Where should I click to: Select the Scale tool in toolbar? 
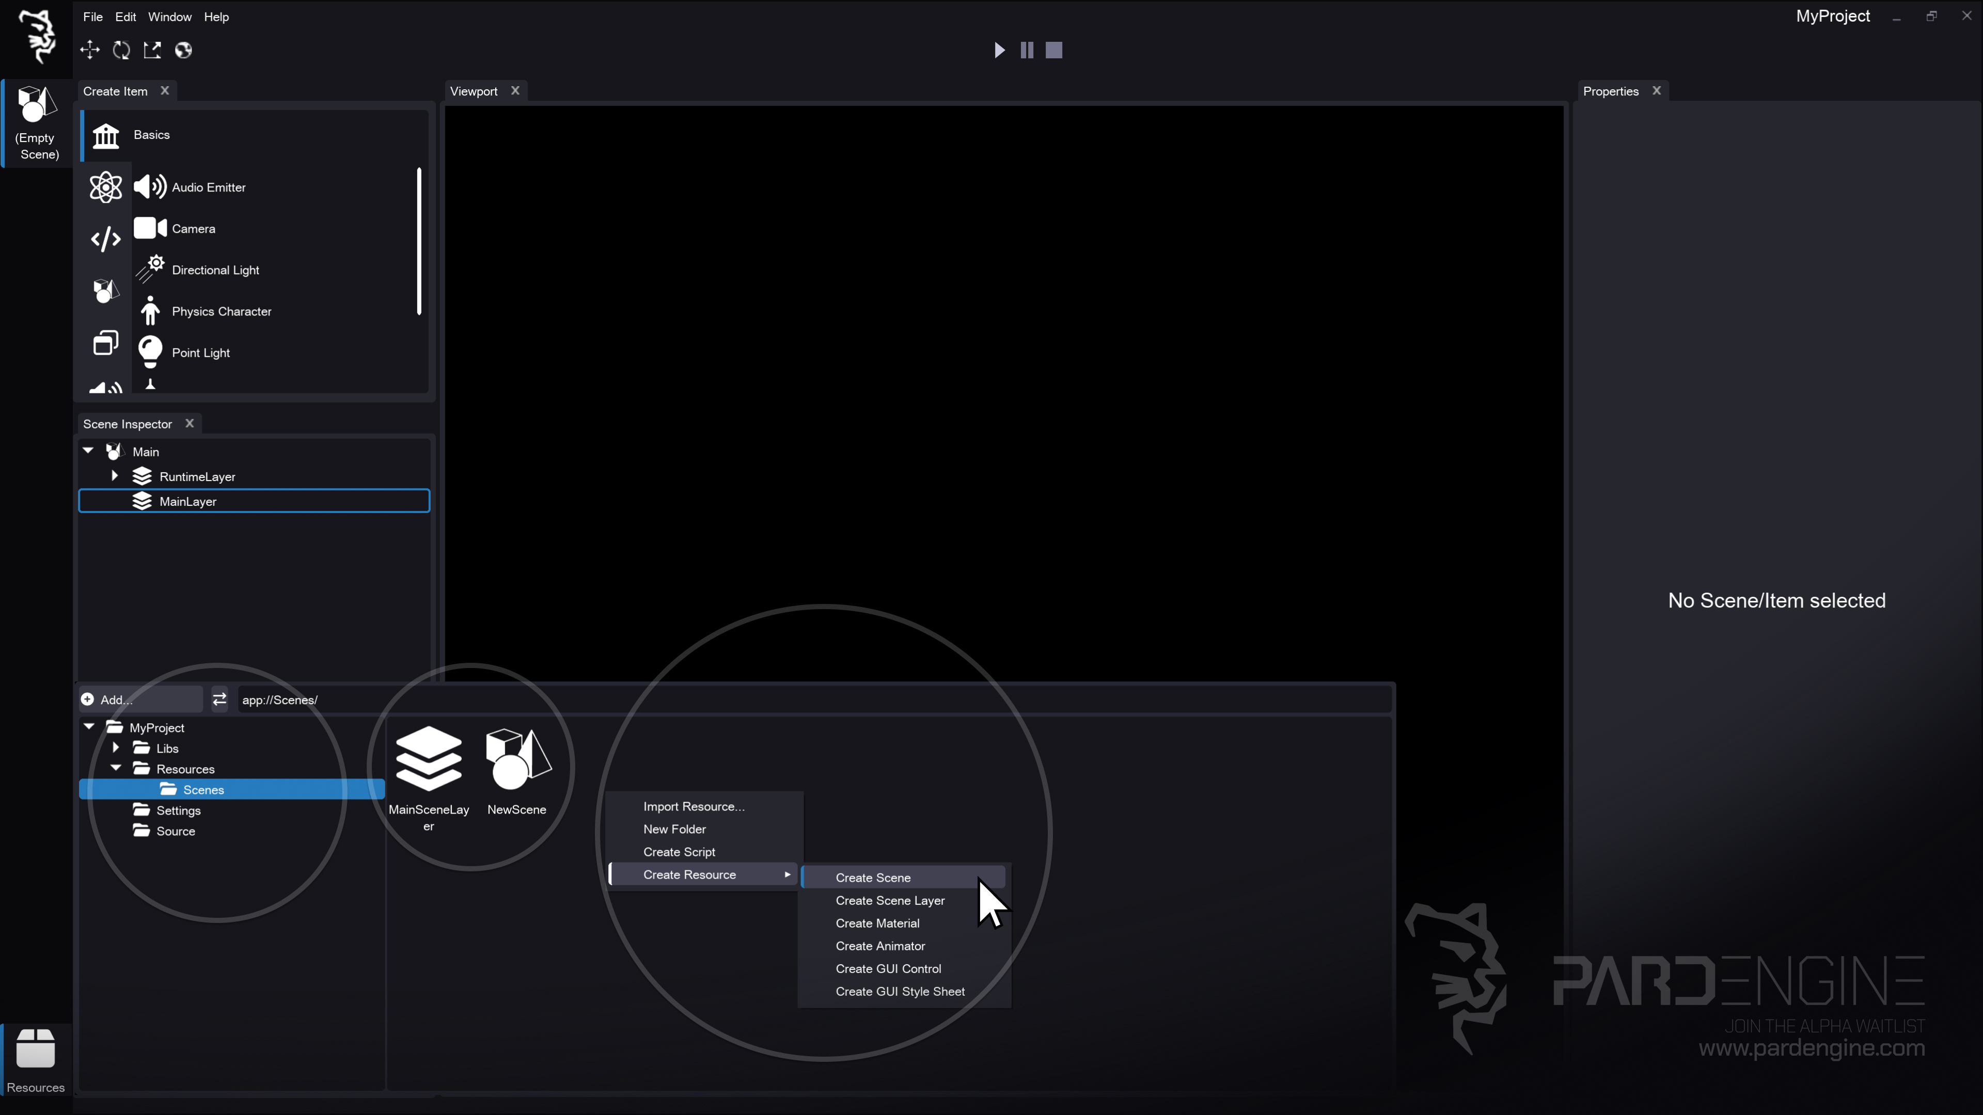[x=152, y=50]
